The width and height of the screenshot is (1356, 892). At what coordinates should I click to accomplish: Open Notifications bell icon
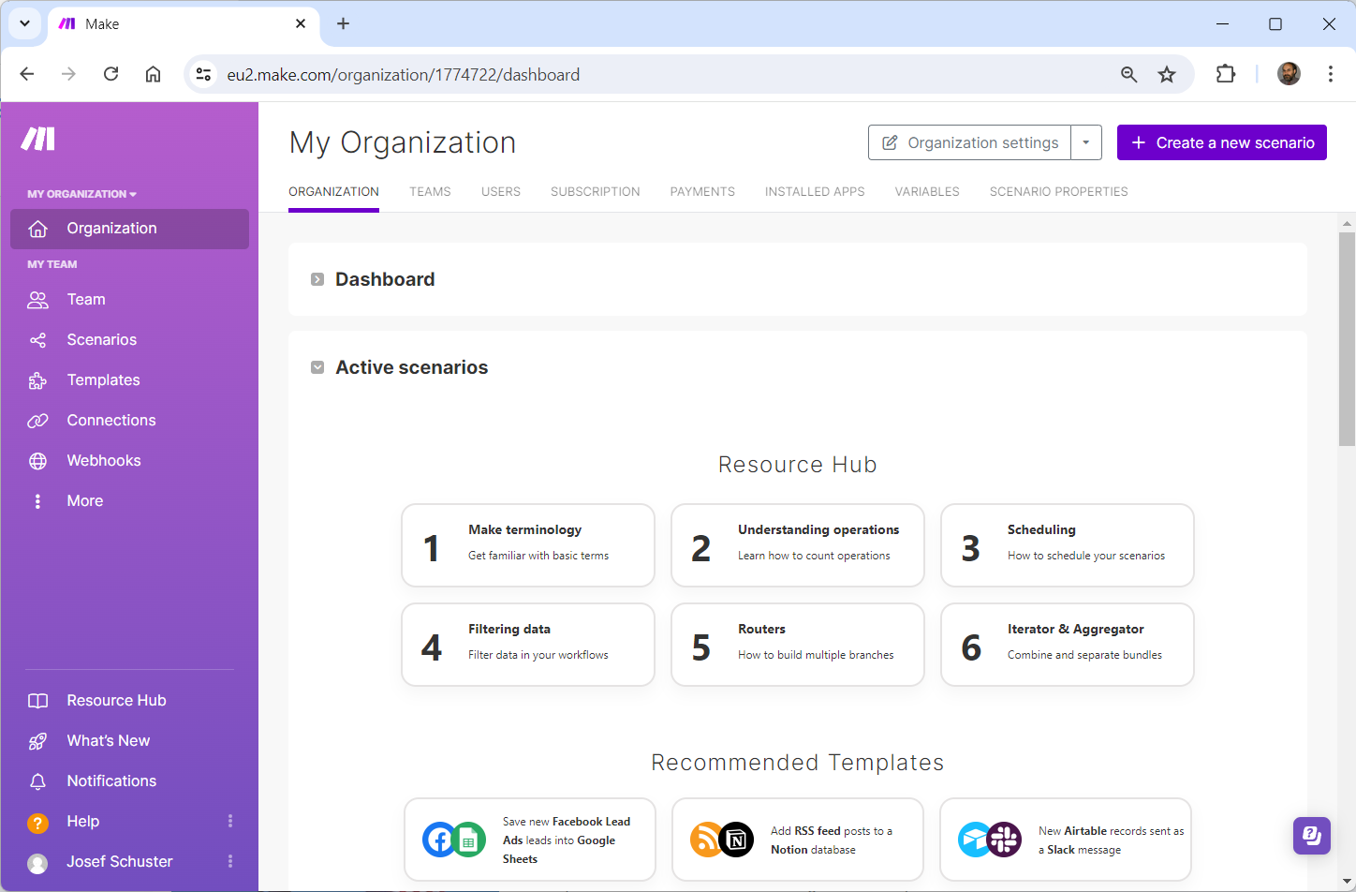click(37, 781)
